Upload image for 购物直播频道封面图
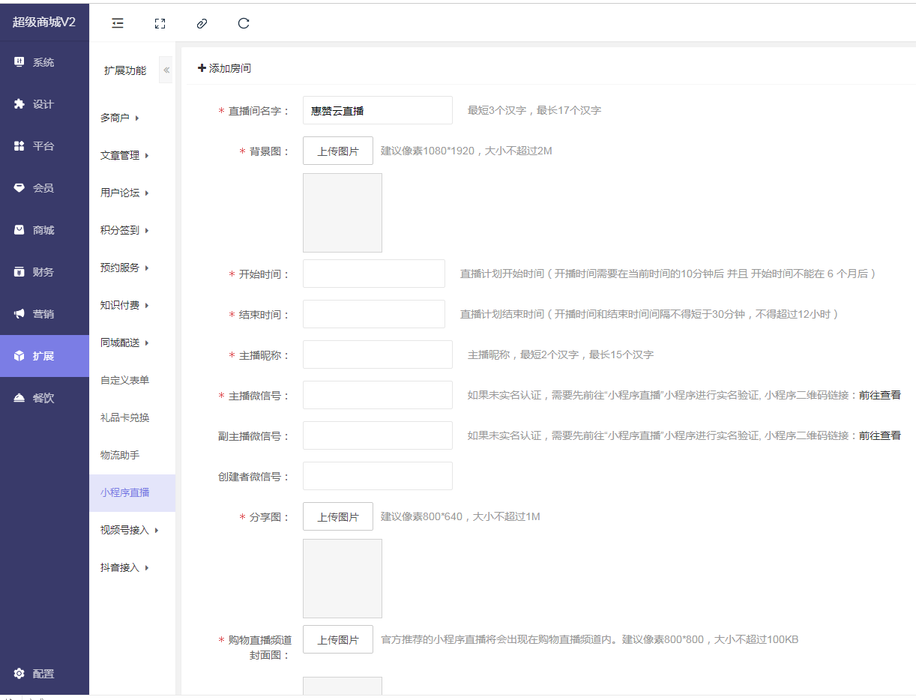 coord(338,639)
